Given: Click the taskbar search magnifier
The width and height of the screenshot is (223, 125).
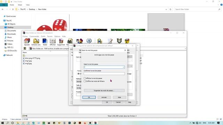Looking at the screenshot, I should (7, 123).
